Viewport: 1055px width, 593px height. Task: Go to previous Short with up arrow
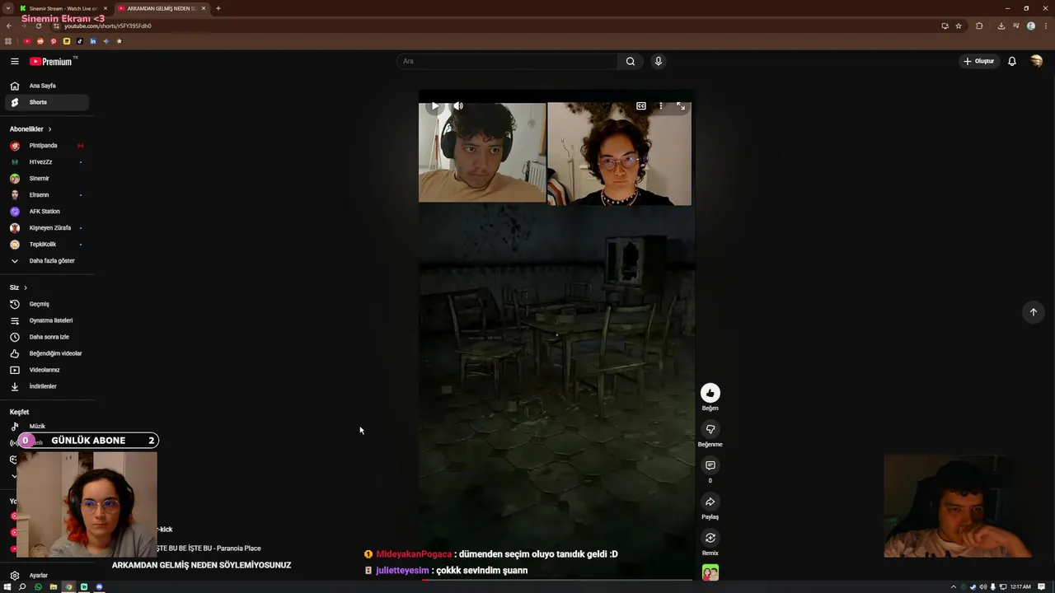click(x=1033, y=312)
